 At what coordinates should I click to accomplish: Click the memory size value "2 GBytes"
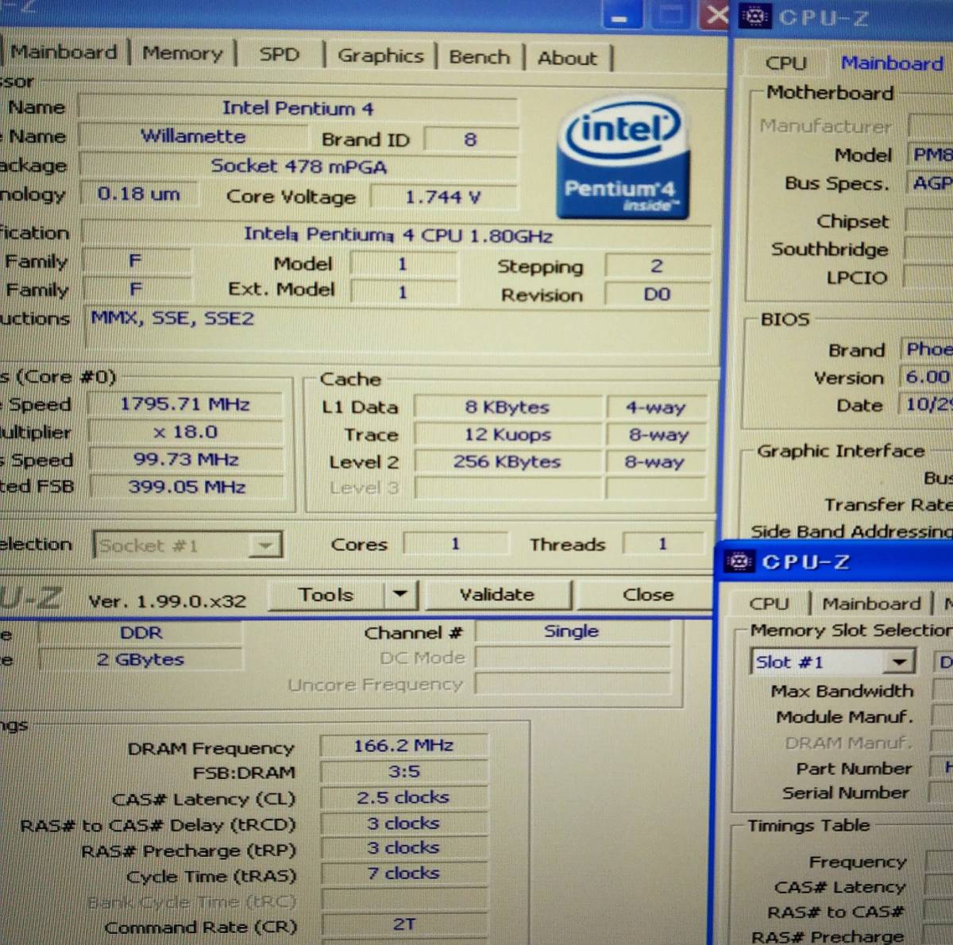tap(141, 660)
